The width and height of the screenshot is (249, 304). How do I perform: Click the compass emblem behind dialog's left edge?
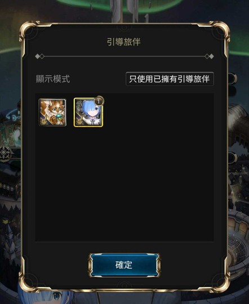click(5, 154)
